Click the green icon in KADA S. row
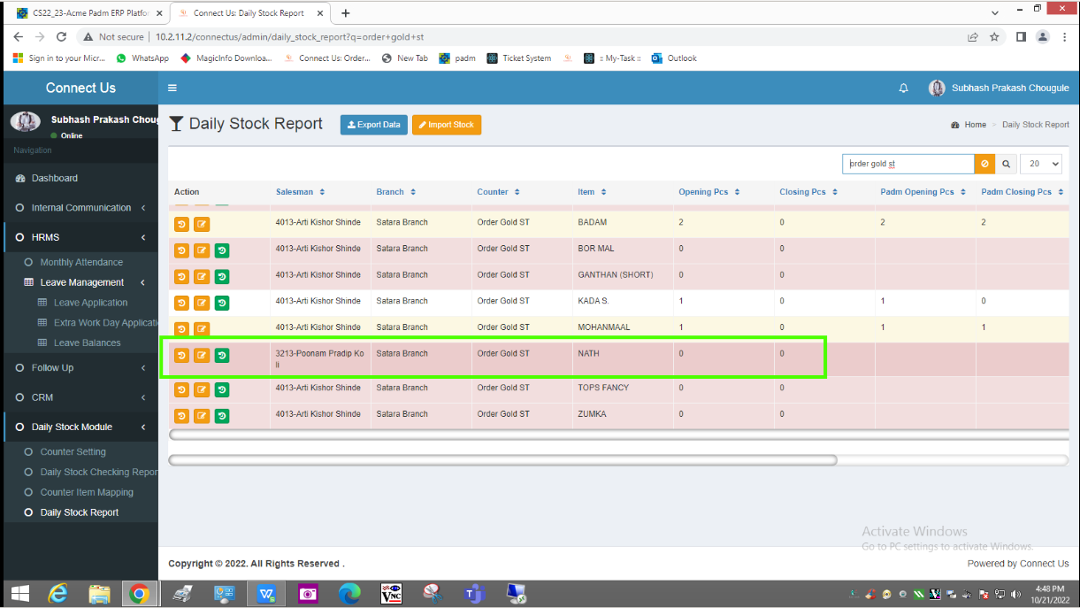The width and height of the screenshot is (1080, 608). click(x=222, y=304)
